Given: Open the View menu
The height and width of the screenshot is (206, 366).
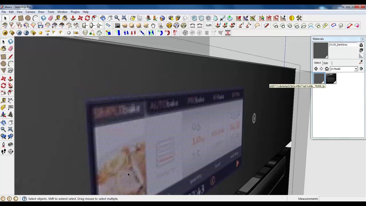Looking at the screenshot, I should 19,12.
